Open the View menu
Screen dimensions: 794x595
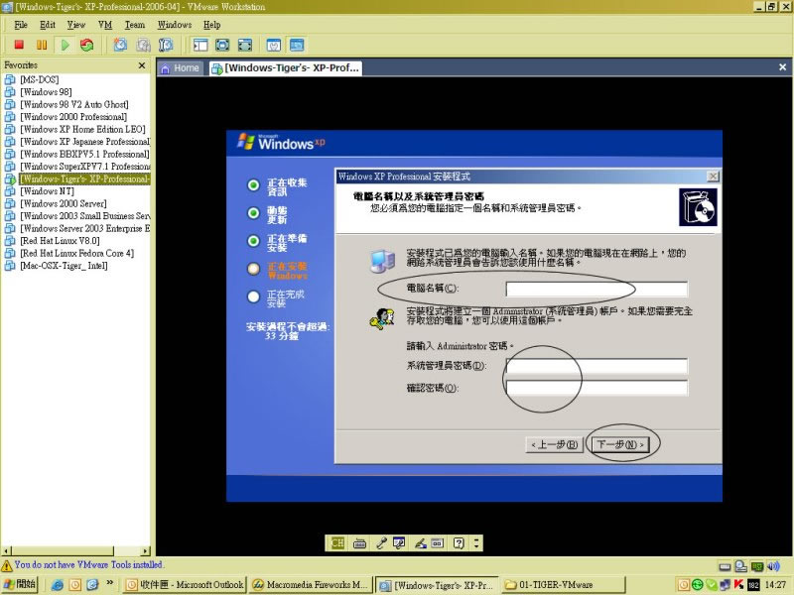point(76,25)
